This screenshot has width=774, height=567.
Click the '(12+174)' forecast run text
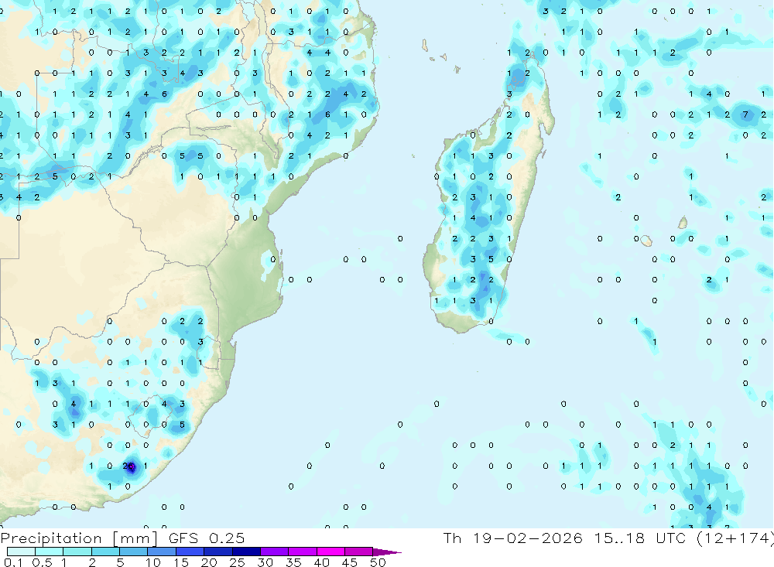735,538
